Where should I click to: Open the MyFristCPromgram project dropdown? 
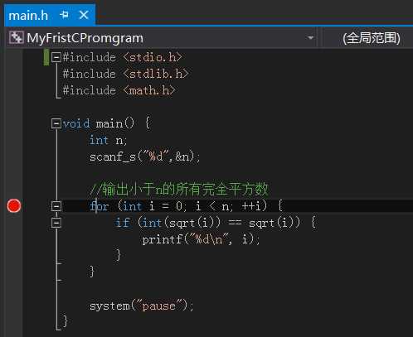coord(310,37)
